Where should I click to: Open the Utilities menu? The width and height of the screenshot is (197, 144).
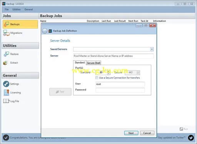[x=17, y=10]
